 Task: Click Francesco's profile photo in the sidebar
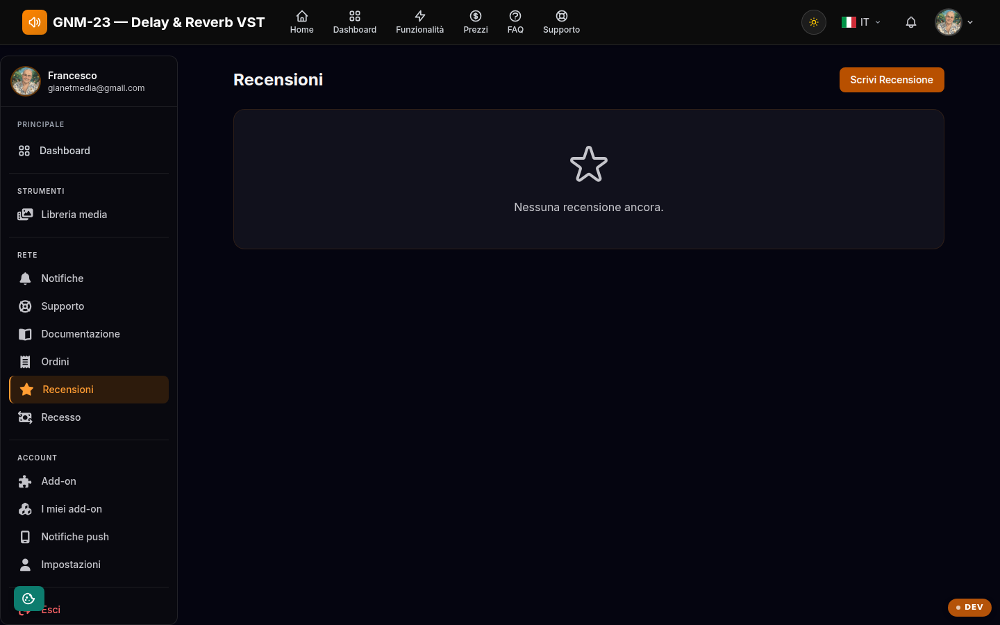26,81
